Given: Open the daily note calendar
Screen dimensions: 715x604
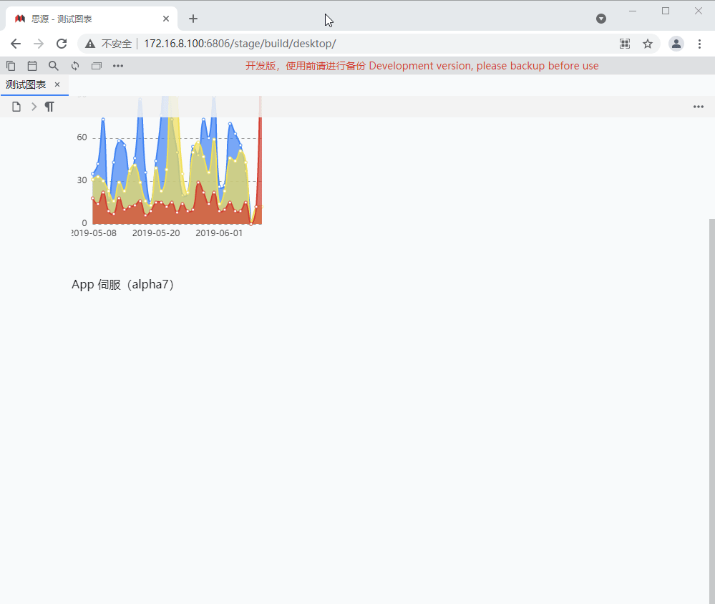Looking at the screenshot, I should (x=32, y=65).
